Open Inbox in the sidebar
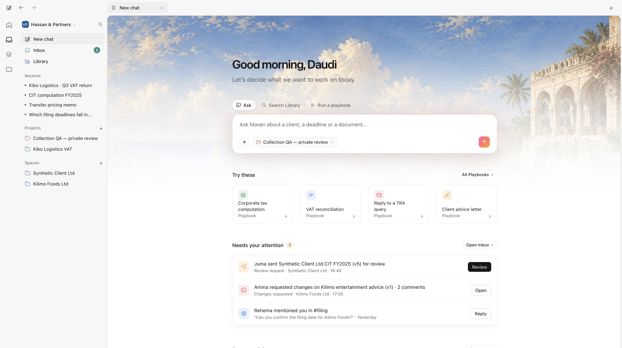 [62, 50]
